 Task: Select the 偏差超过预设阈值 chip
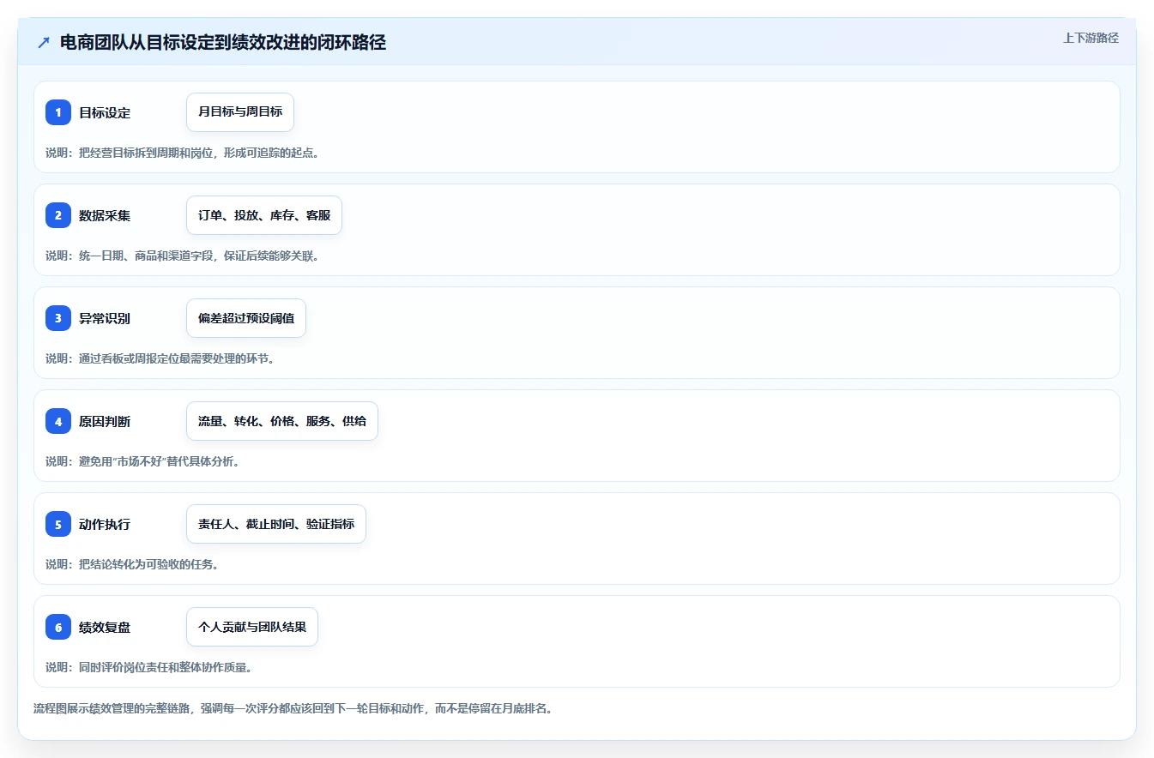[246, 318]
